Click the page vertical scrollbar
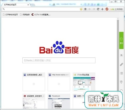This screenshot has height=110, width=125. pos(118,56)
